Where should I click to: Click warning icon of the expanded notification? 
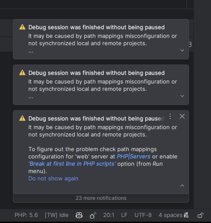(22, 118)
